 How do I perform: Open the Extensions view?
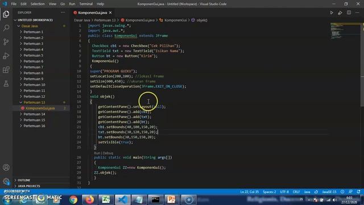6,69
